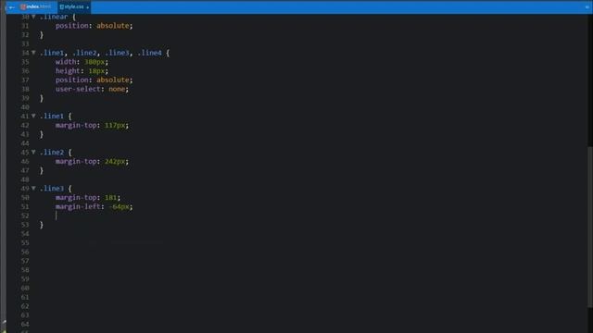Click 'margin-top' property on line 46

[76, 161]
